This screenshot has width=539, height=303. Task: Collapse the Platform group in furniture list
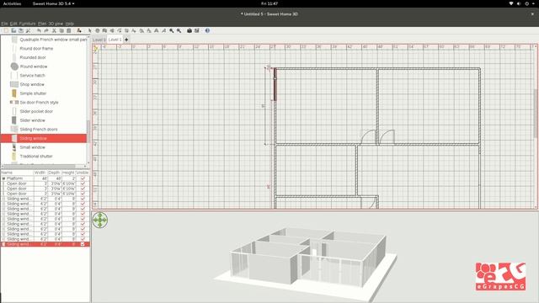(x=3, y=178)
